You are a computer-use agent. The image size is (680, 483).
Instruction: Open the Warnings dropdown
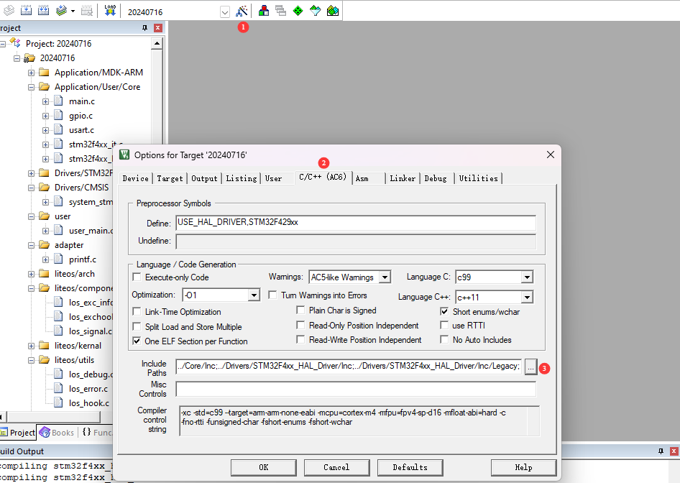pos(385,277)
